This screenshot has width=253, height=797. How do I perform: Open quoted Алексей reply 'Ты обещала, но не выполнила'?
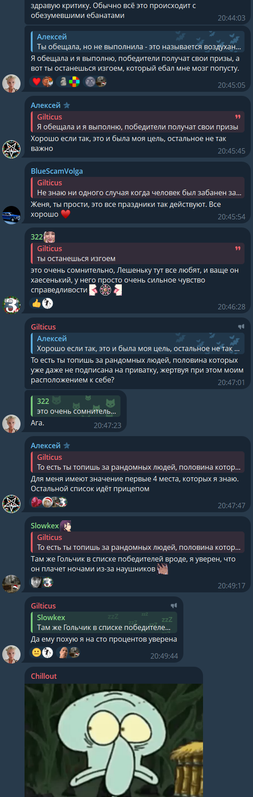(x=137, y=42)
